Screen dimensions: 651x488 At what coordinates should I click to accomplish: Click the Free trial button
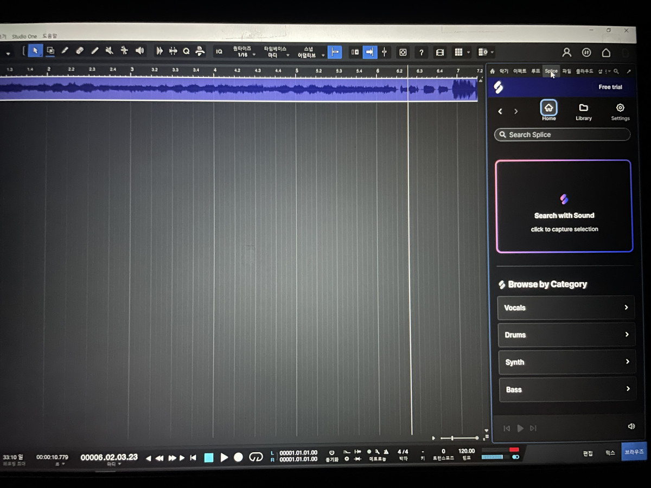[610, 87]
